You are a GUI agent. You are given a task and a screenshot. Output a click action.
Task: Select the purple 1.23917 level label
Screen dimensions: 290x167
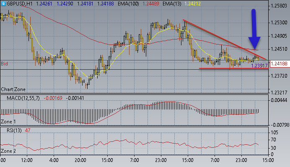point(259,65)
